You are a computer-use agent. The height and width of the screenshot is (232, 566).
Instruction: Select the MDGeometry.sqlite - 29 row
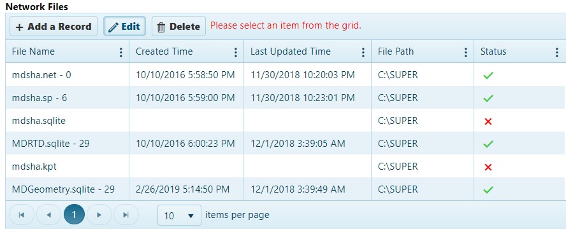(x=286, y=189)
